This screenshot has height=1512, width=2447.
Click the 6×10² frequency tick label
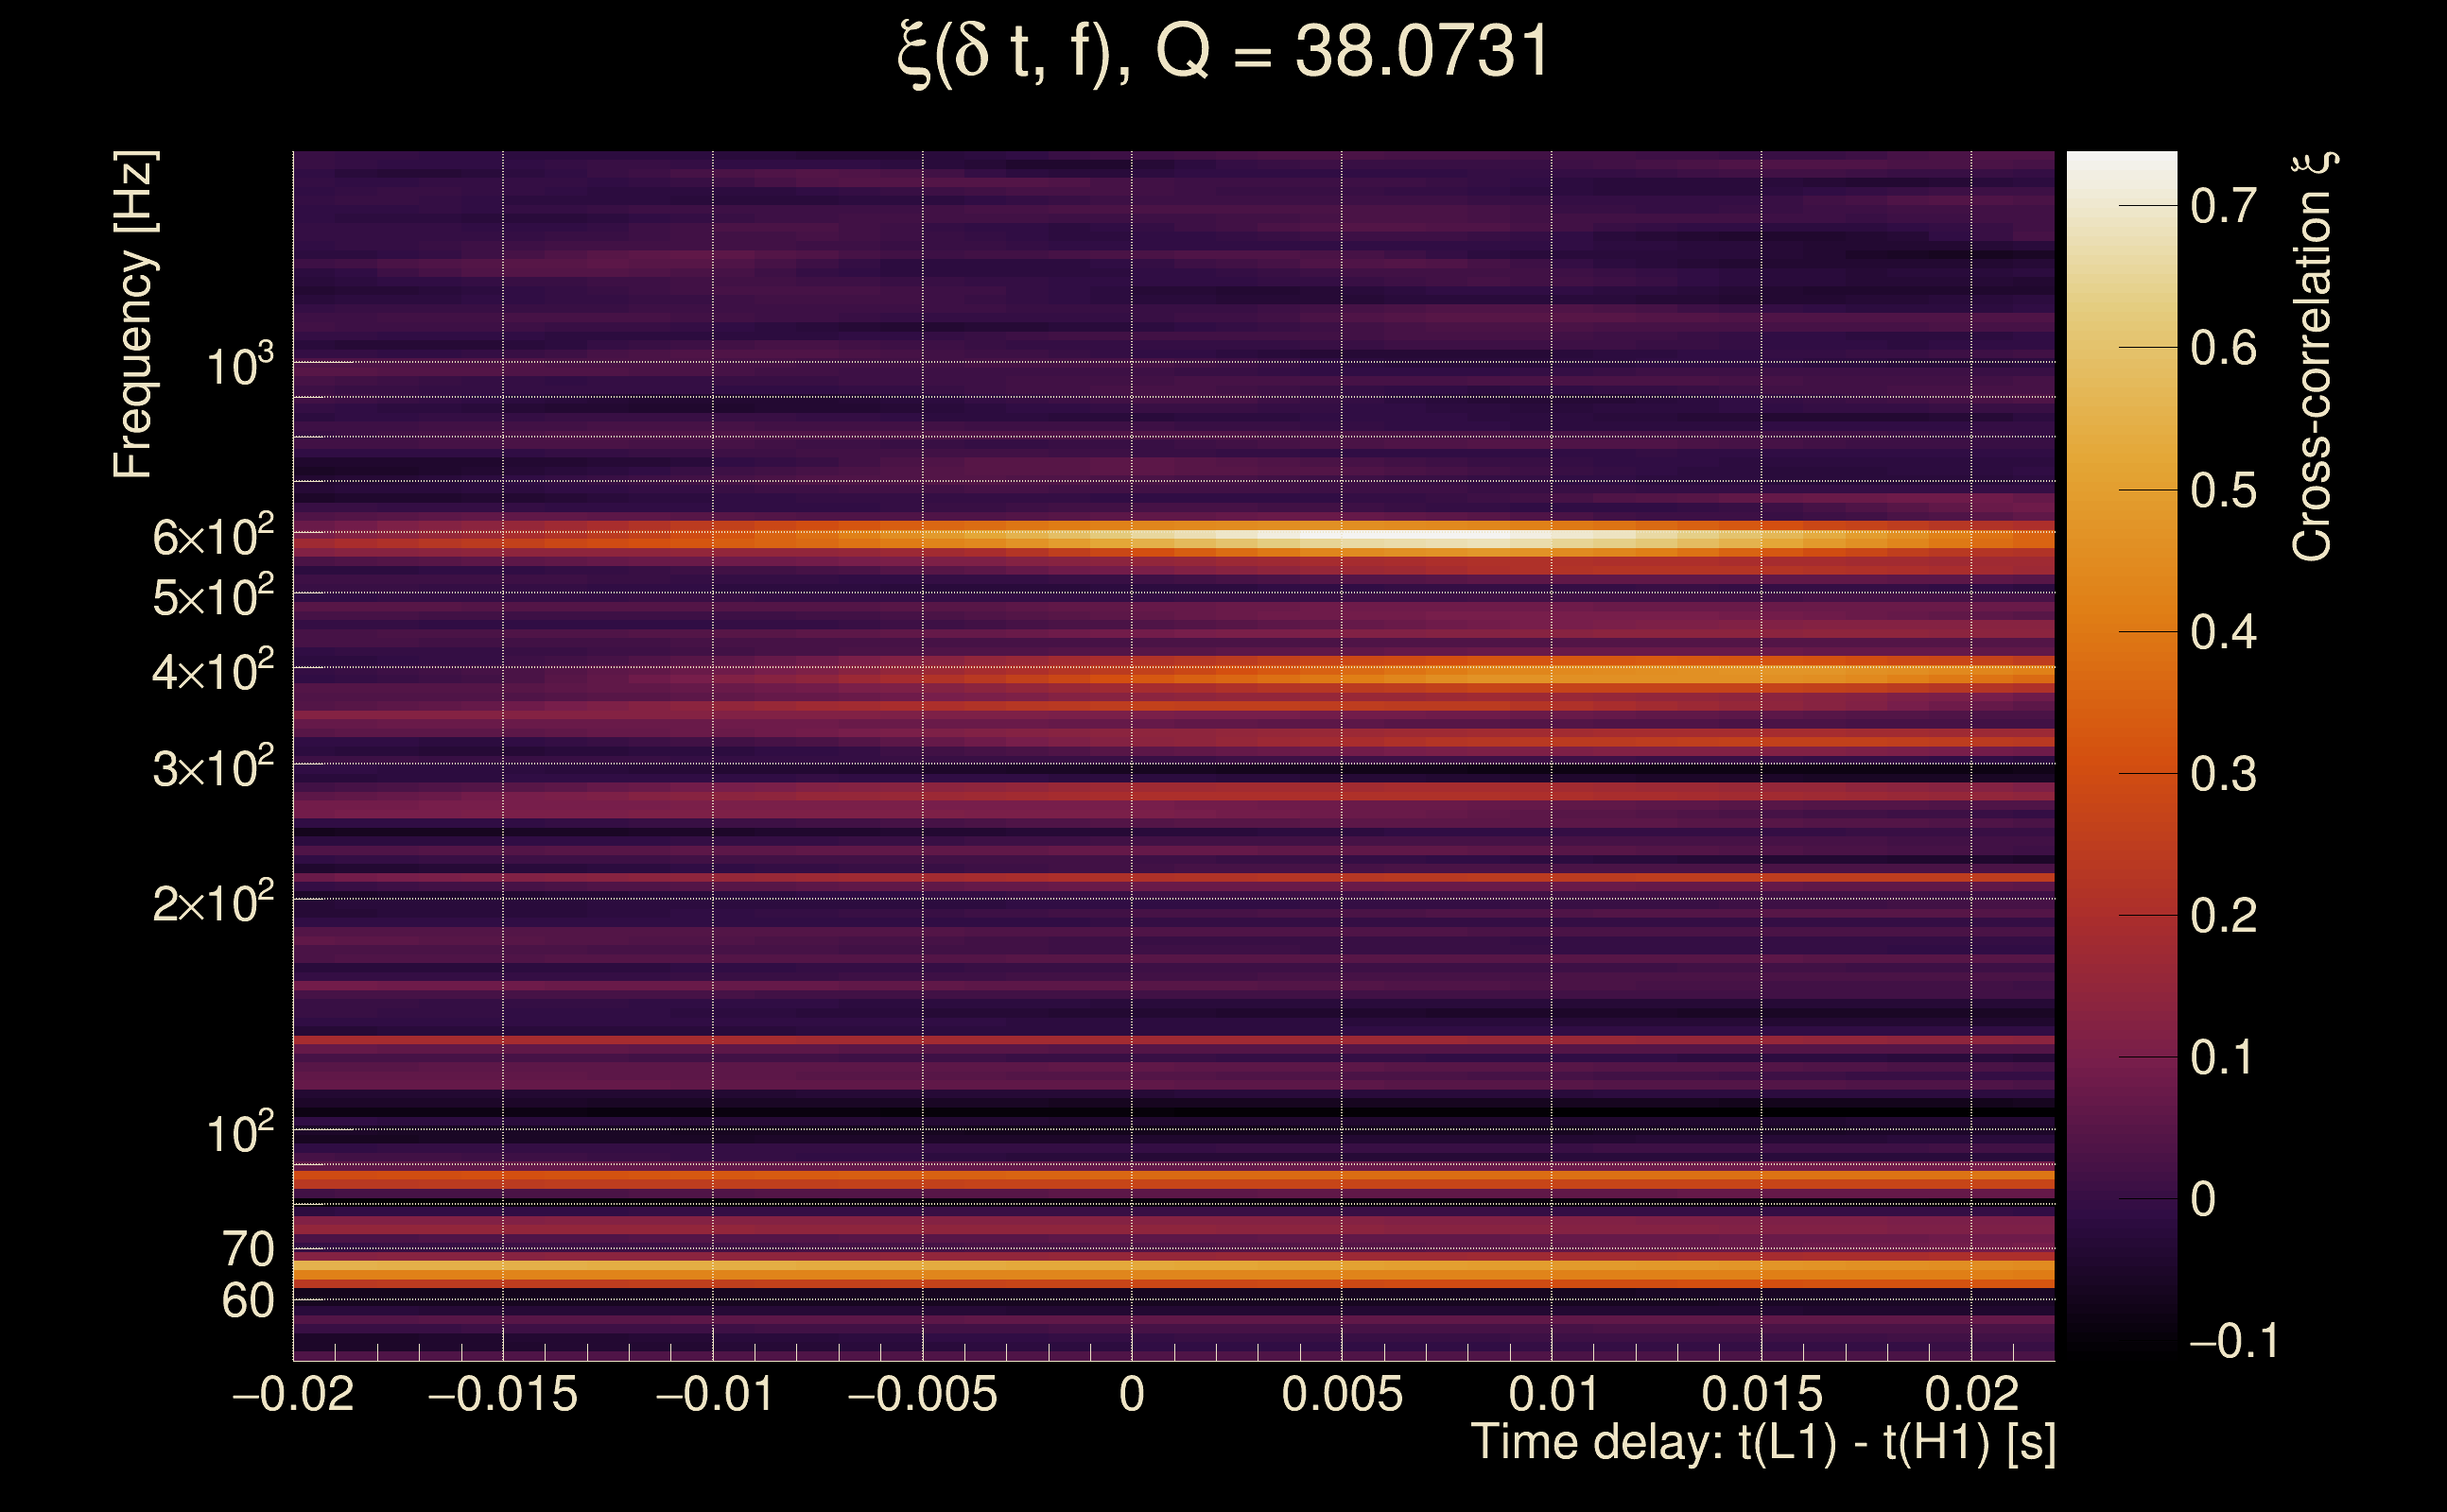coord(212,537)
